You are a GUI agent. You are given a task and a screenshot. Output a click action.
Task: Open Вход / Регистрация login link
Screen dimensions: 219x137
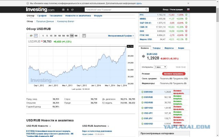point(172,10)
